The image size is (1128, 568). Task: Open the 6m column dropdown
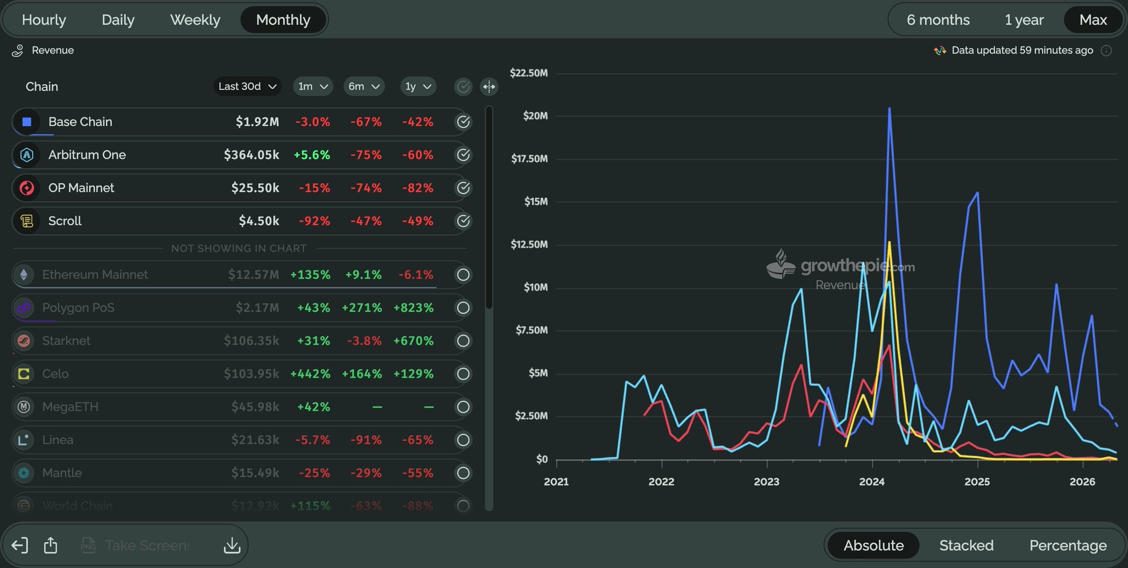(364, 86)
